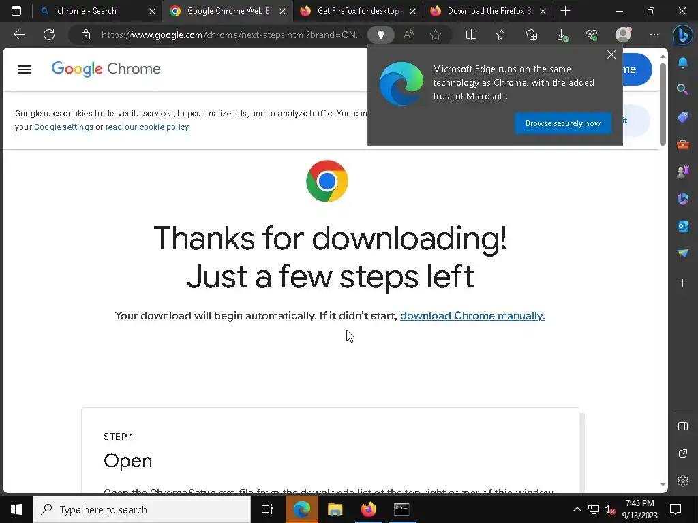Screen dimensions: 698x523
Task: Click the page vertical scrollbar thumb
Action: (x=663, y=104)
